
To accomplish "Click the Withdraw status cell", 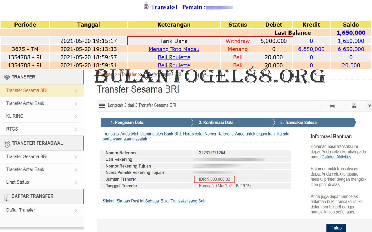I will click(238, 41).
